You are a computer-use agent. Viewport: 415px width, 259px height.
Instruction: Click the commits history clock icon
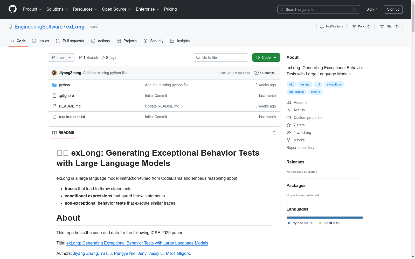click(x=257, y=73)
